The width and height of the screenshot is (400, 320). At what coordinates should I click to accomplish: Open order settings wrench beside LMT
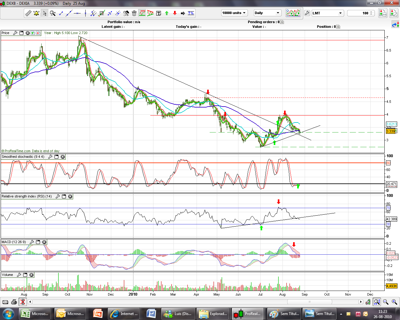pyautogui.click(x=307, y=13)
